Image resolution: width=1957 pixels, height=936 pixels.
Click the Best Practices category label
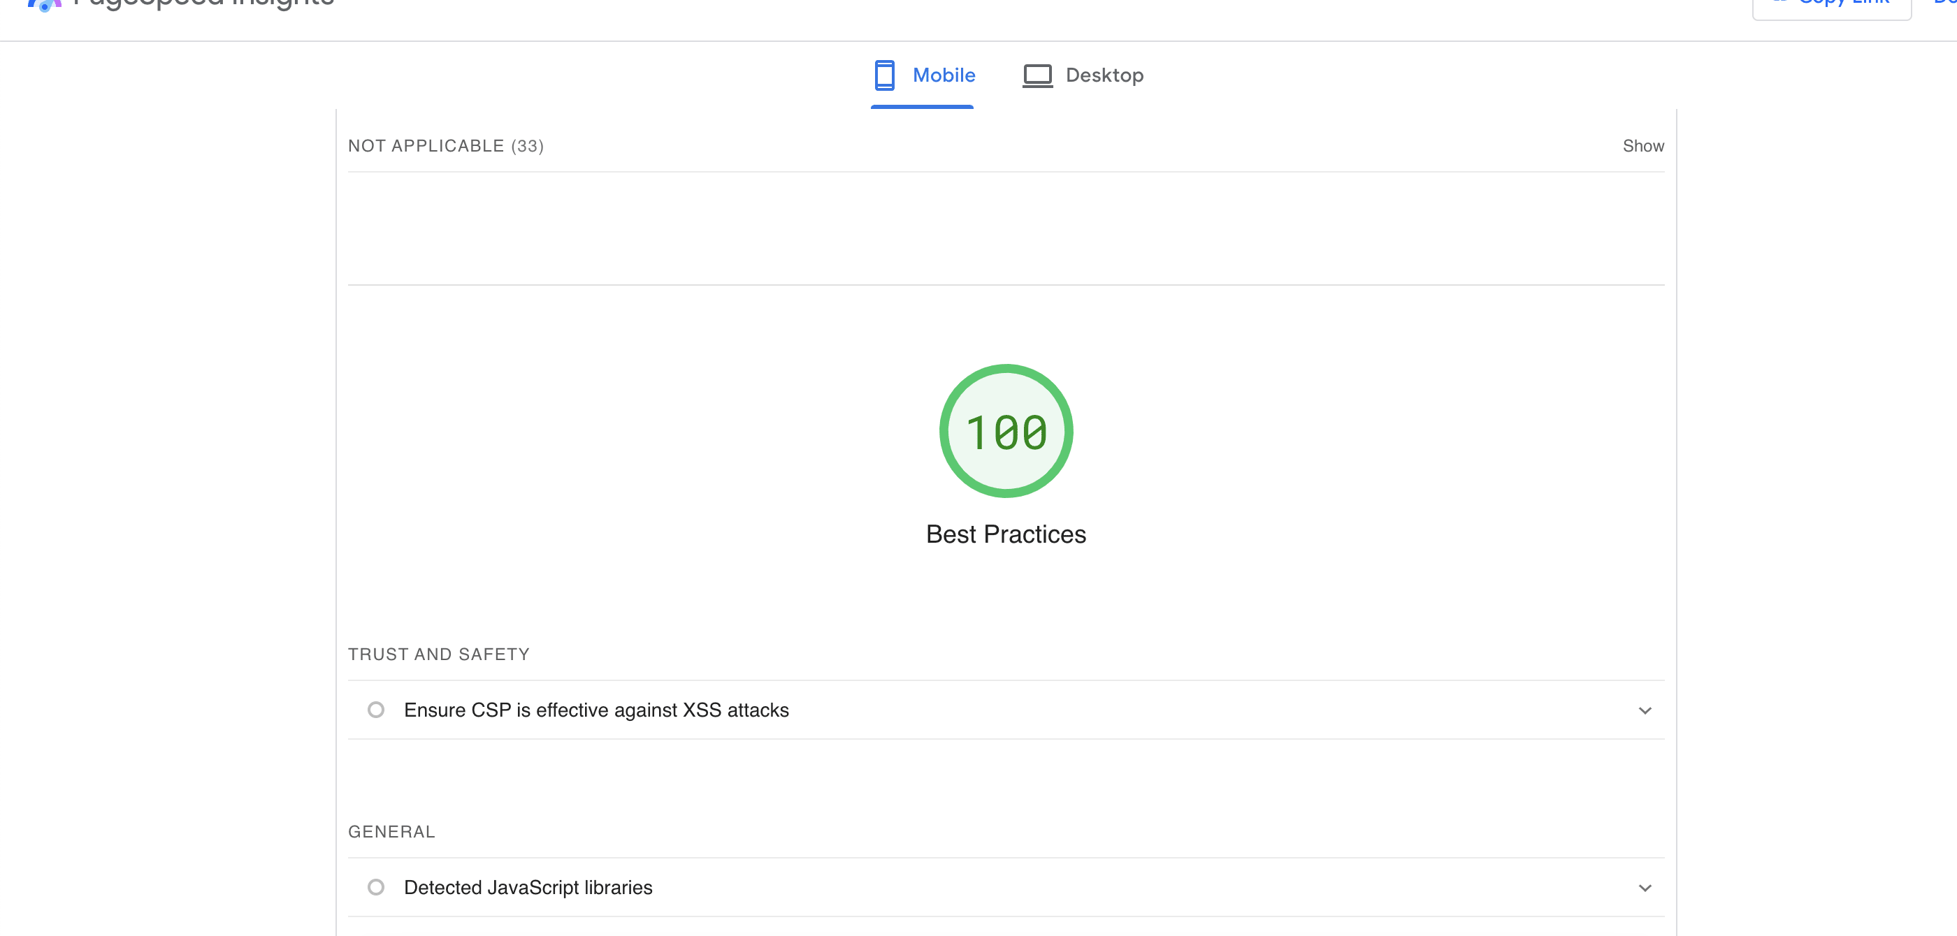click(1005, 534)
